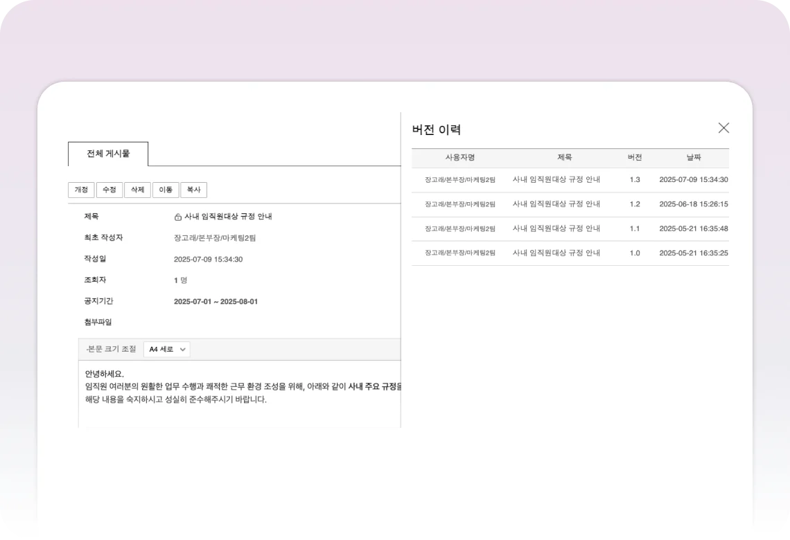Copy the post with 복사 button

pos(193,190)
